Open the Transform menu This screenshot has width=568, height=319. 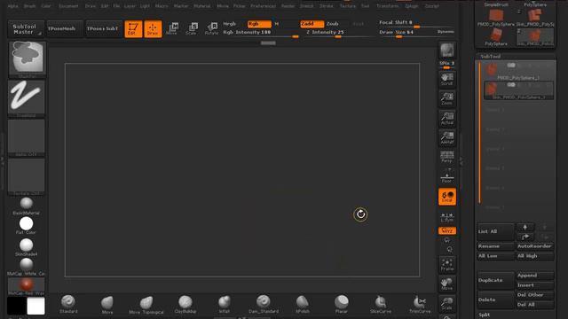(x=387, y=6)
